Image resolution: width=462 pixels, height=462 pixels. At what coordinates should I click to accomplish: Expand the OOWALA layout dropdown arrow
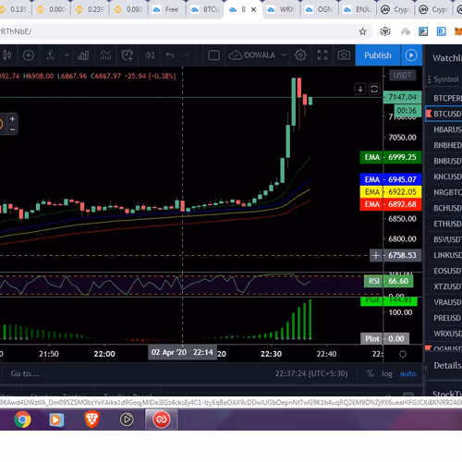(x=284, y=55)
